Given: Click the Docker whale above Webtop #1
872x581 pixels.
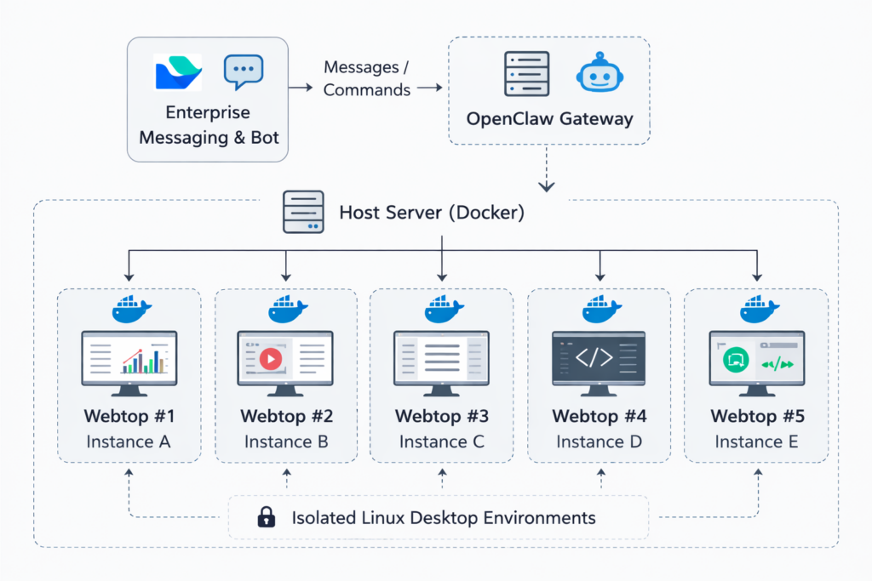Looking at the screenshot, I should coord(131,309).
